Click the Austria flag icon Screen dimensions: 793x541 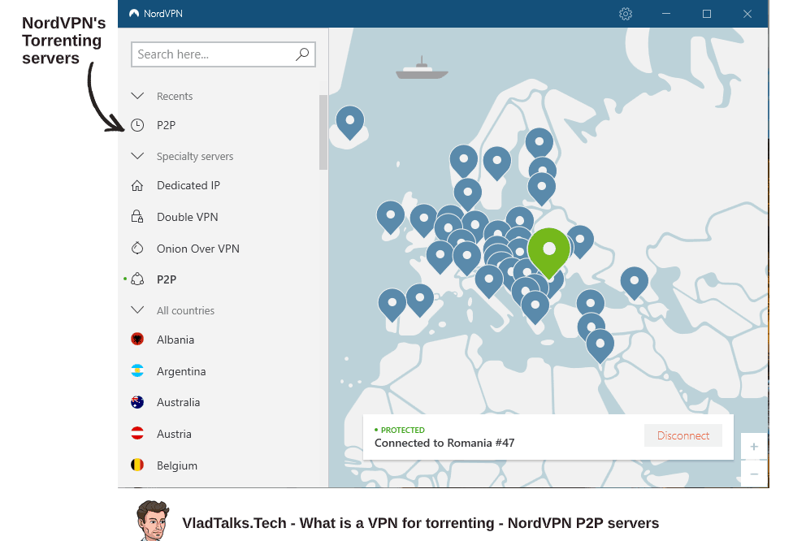tap(137, 433)
